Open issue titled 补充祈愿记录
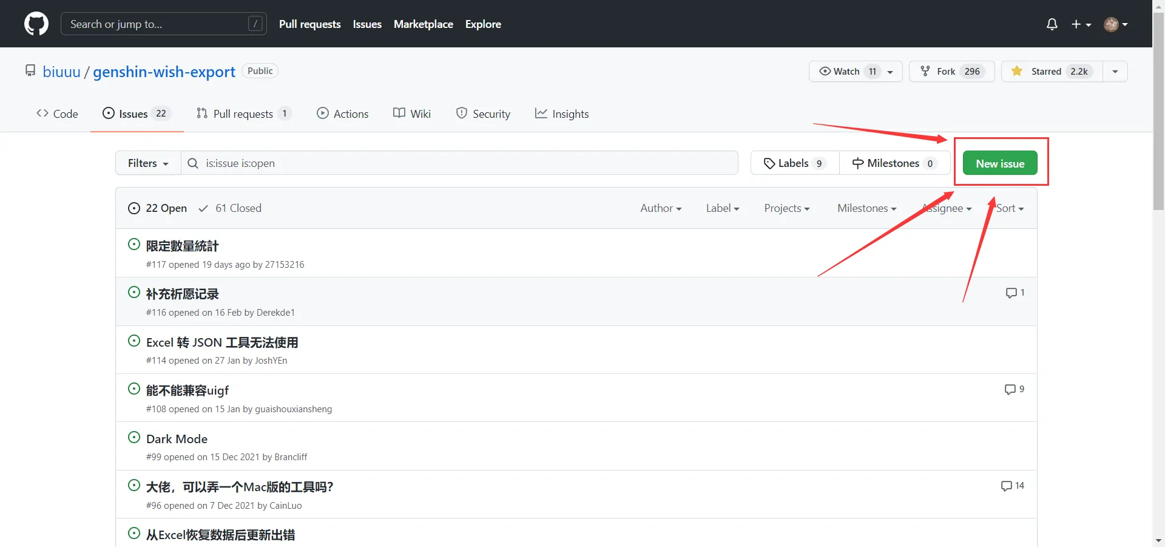The image size is (1165, 547). click(182, 294)
